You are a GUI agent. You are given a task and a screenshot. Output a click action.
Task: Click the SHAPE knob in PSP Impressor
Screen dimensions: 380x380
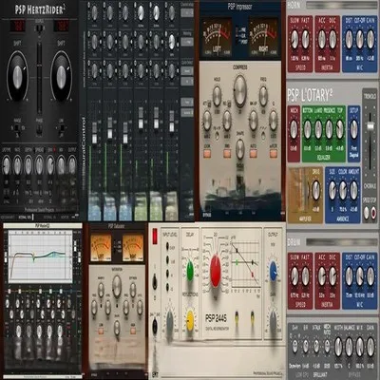coord(239,149)
